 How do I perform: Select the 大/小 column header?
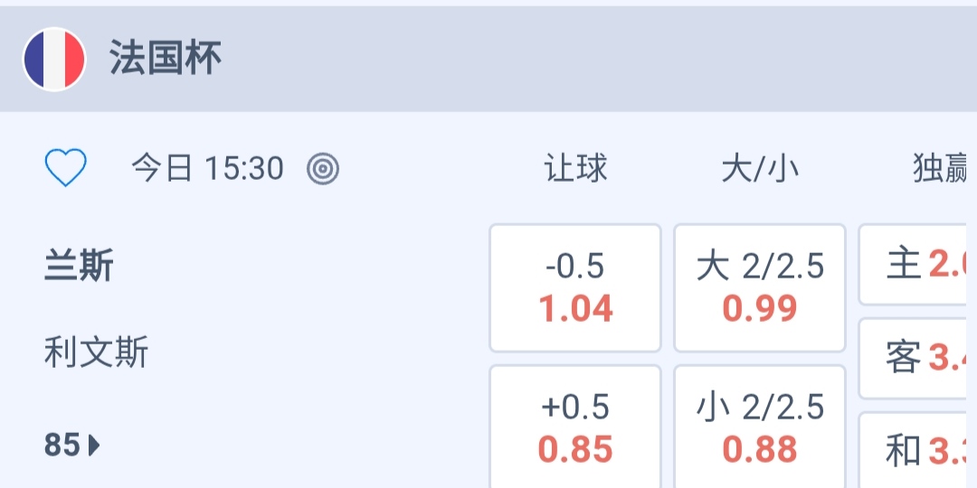pyautogui.click(x=760, y=169)
